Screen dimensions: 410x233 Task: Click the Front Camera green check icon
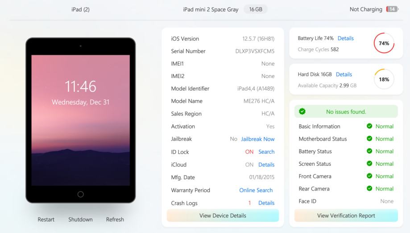[369, 176]
